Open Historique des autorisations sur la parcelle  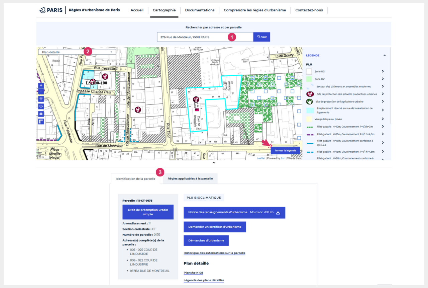[x=214, y=253]
